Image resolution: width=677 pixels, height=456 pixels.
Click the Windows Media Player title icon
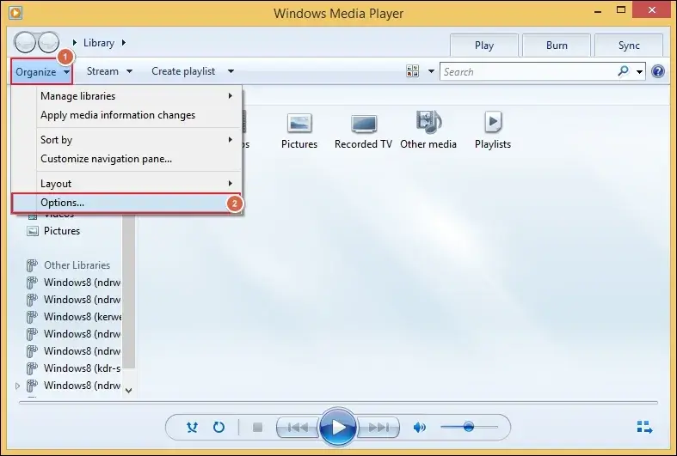pyautogui.click(x=15, y=13)
